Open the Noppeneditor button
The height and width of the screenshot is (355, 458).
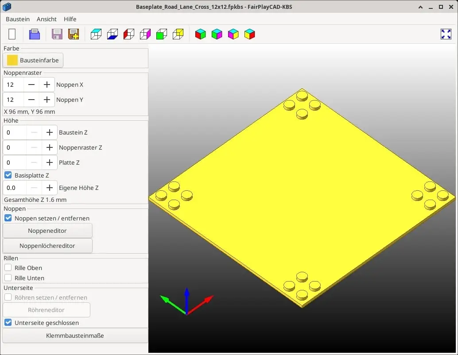pyautogui.click(x=47, y=231)
